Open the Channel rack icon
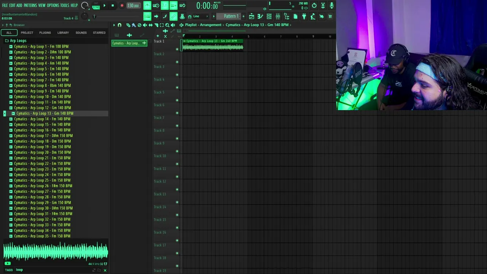The image size is (487, 274). tap(269, 16)
